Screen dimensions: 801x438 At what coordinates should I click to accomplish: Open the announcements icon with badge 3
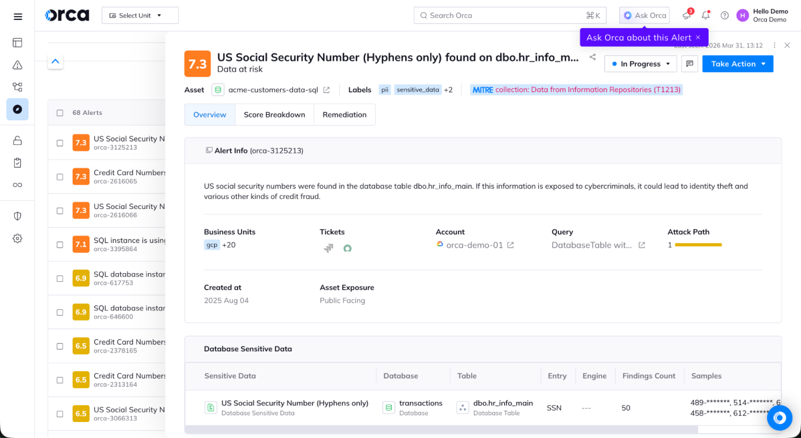(687, 15)
